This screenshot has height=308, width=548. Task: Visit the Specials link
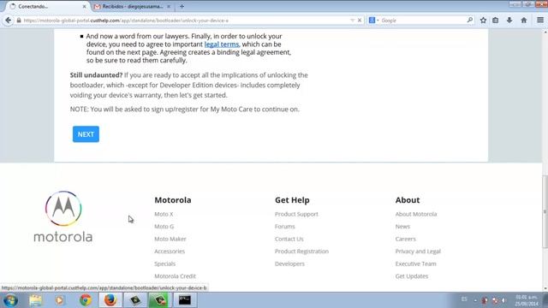pos(165,264)
